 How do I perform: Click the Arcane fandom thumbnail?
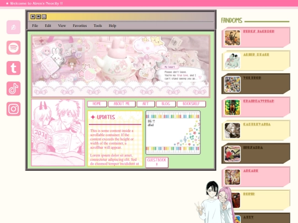232,177
